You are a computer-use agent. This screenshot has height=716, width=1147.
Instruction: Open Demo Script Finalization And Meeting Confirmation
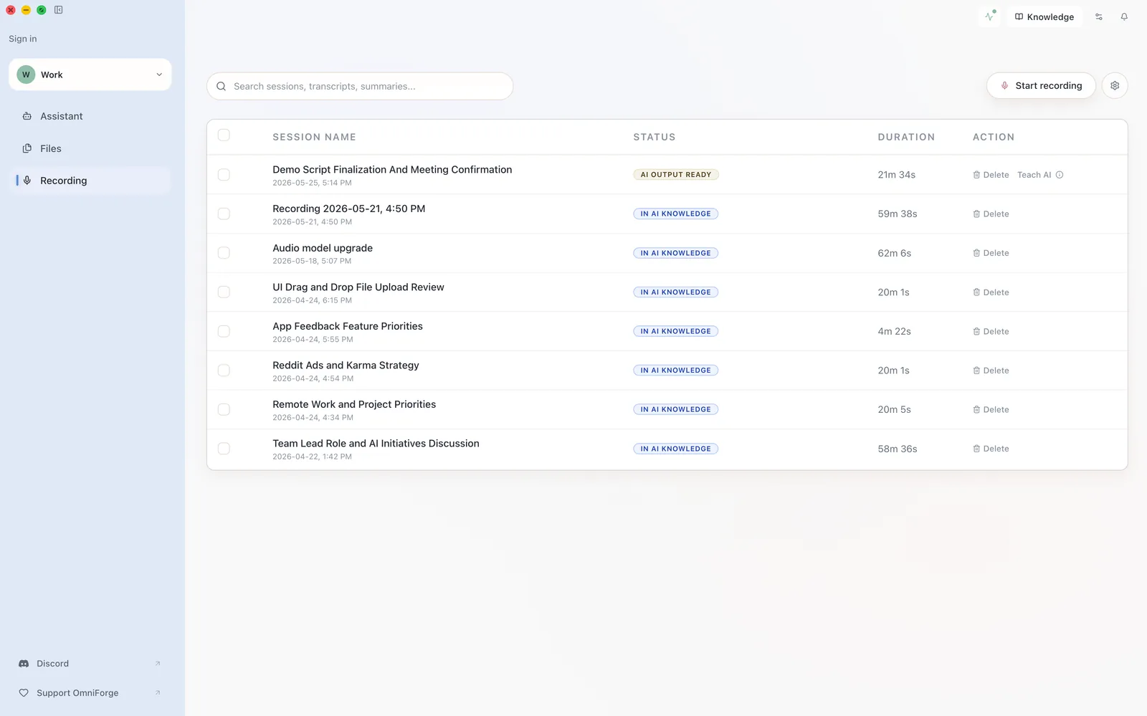[x=392, y=170]
